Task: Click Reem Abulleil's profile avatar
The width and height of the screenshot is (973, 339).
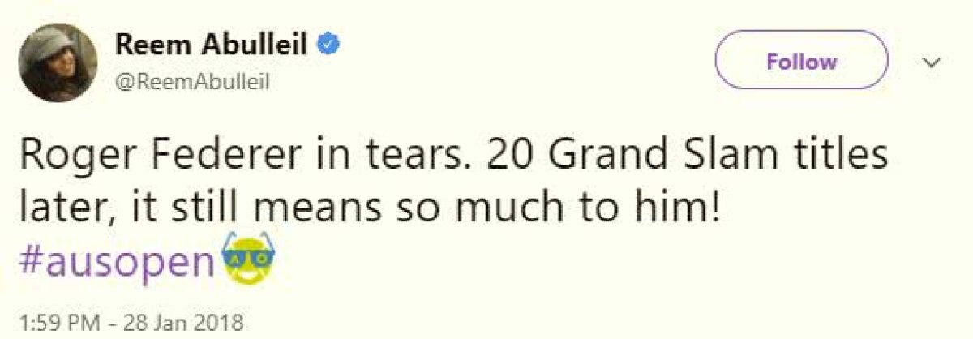Action: pyautogui.click(x=59, y=61)
